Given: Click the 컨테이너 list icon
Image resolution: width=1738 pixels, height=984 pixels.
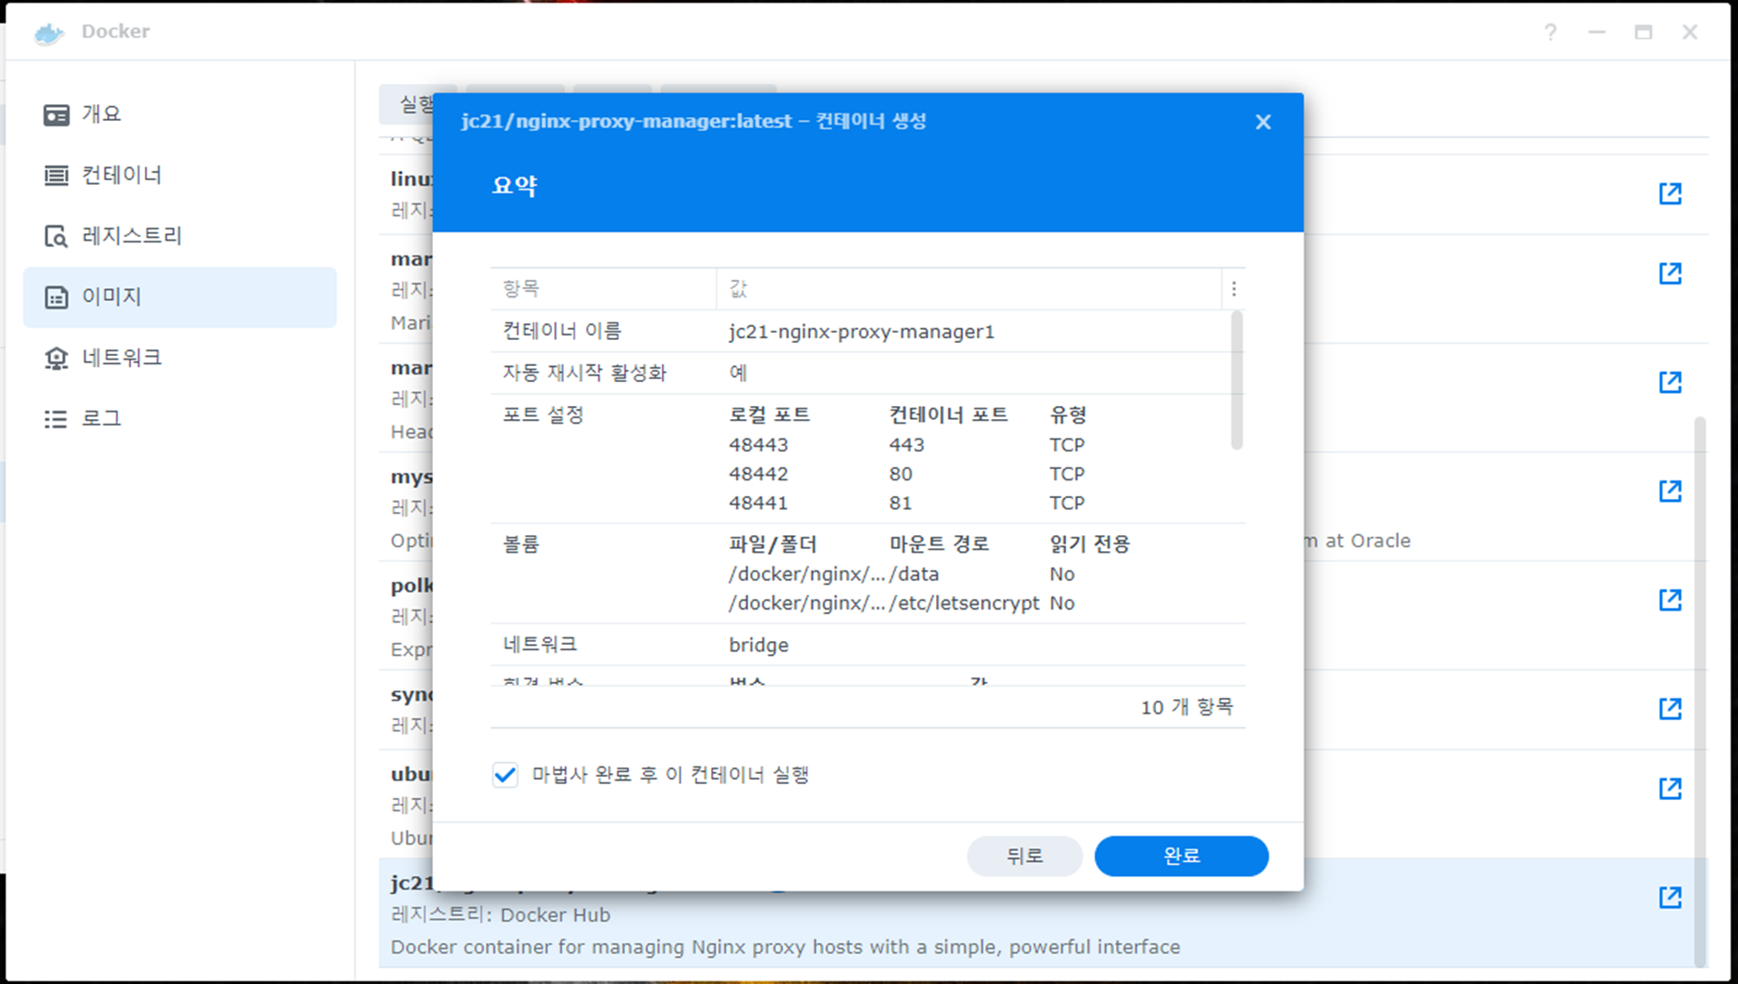Looking at the screenshot, I should pyautogui.click(x=56, y=175).
